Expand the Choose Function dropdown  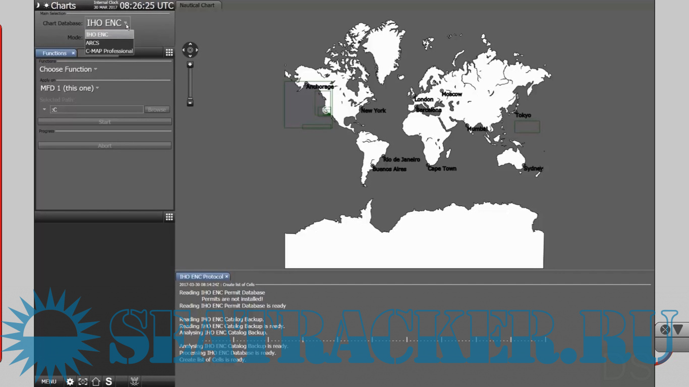point(69,69)
